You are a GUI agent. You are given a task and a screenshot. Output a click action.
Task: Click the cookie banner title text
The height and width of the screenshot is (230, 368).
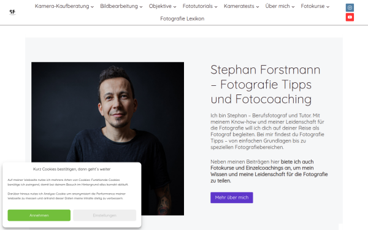click(72, 169)
